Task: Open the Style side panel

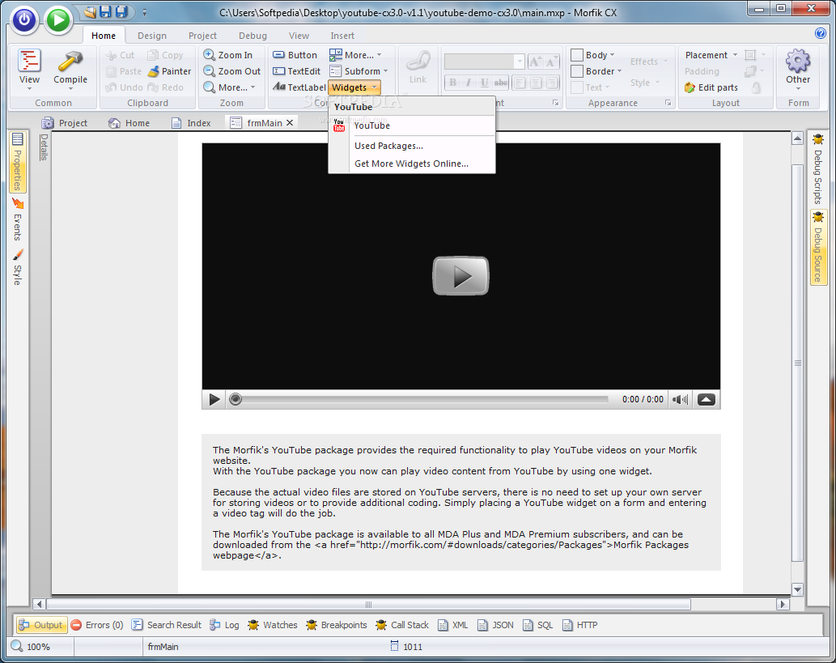Action: pyautogui.click(x=17, y=268)
